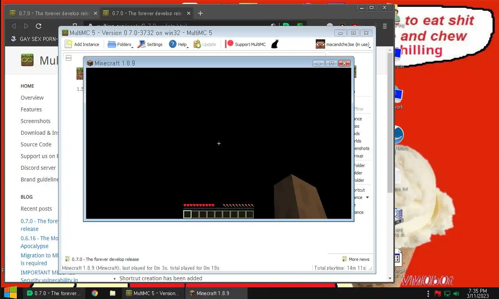This screenshot has height=299, width=499.
Task: Collapse the instance group in MultiMC
Action: (69, 58)
